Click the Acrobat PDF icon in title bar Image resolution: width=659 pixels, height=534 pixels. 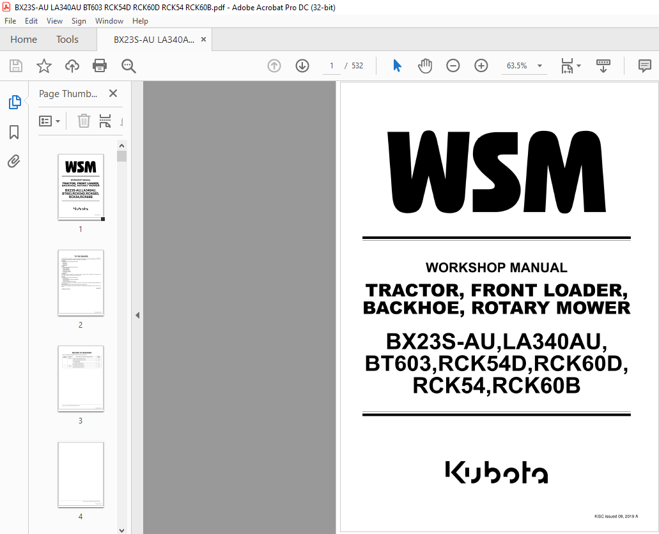[x=6, y=7]
